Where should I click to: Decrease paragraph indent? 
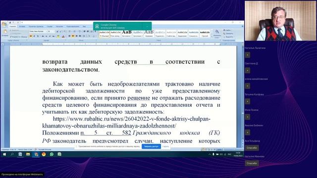pos(85,32)
